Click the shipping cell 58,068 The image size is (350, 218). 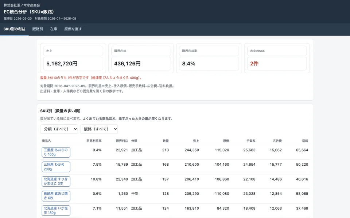[x=302, y=194]
